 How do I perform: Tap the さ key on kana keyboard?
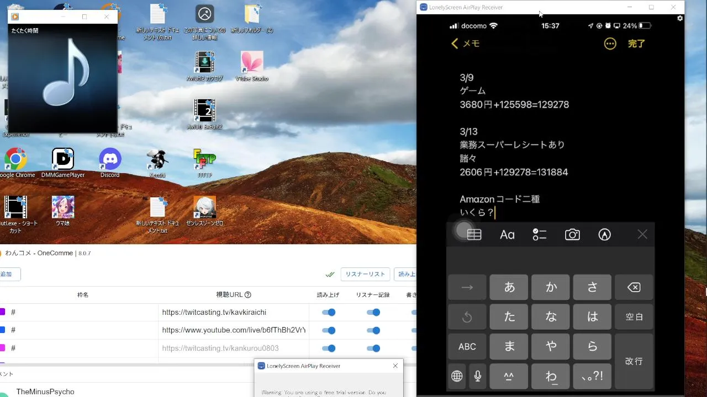(593, 287)
